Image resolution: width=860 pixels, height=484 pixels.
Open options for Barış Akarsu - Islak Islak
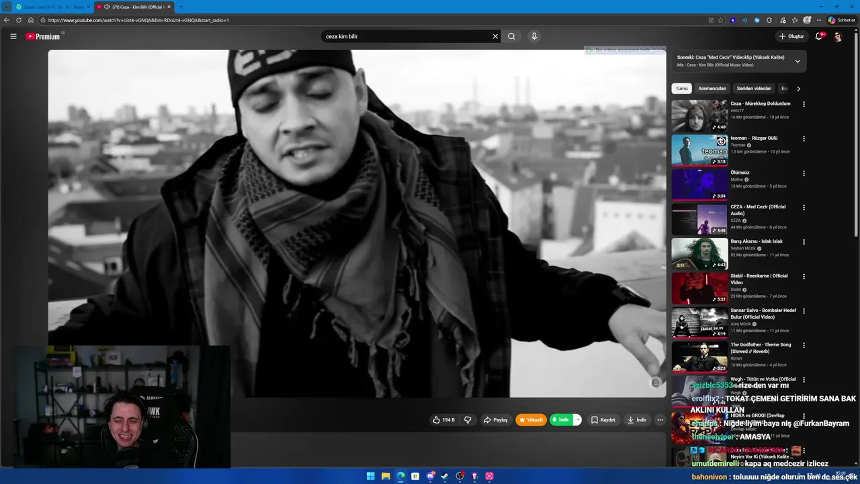tap(804, 242)
